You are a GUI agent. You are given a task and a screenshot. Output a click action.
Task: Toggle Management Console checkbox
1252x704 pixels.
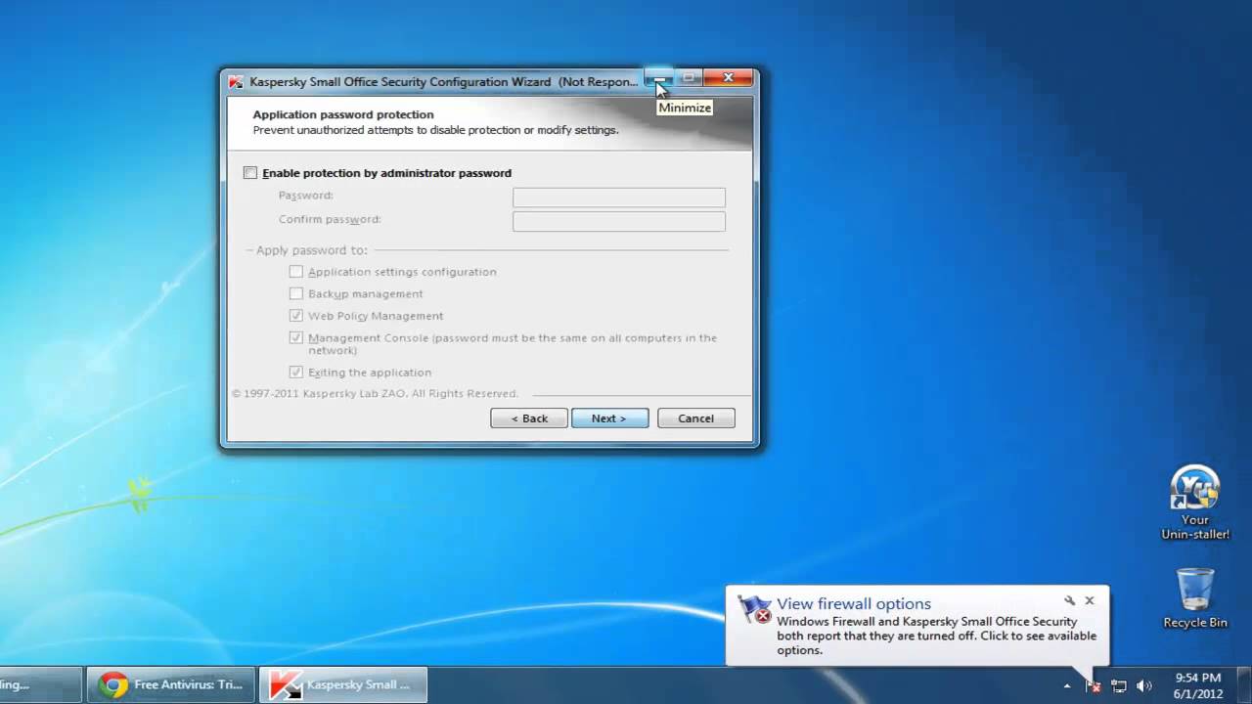tap(296, 337)
